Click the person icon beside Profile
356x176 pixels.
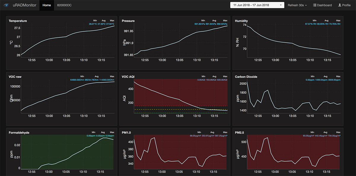click(x=340, y=5)
